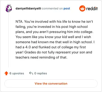Click the reply arrow icon
This screenshot has width=102, height=92.
[x=31, y=73]
